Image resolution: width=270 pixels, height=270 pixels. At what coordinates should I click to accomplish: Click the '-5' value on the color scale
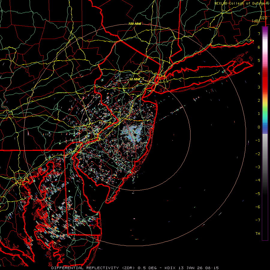pyautogui.click(x=258, y=194)
